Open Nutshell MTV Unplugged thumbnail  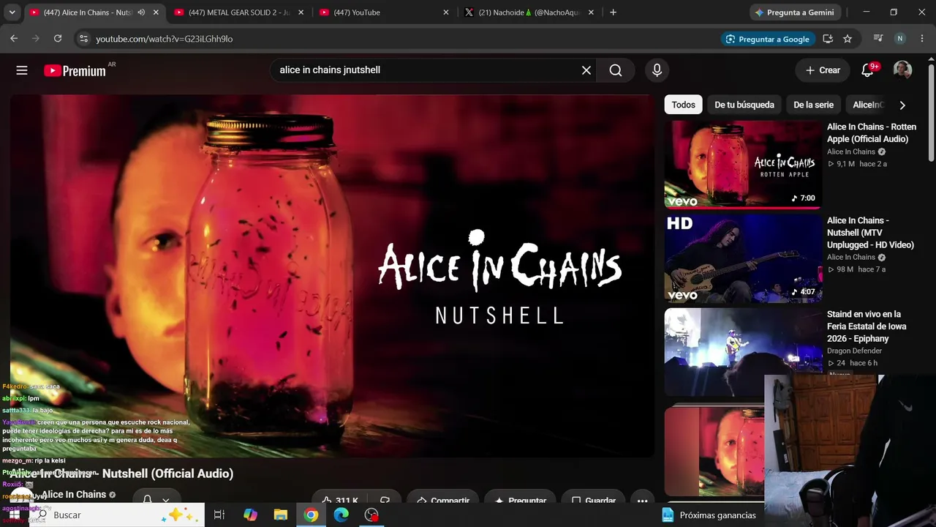tap(743, 258)
